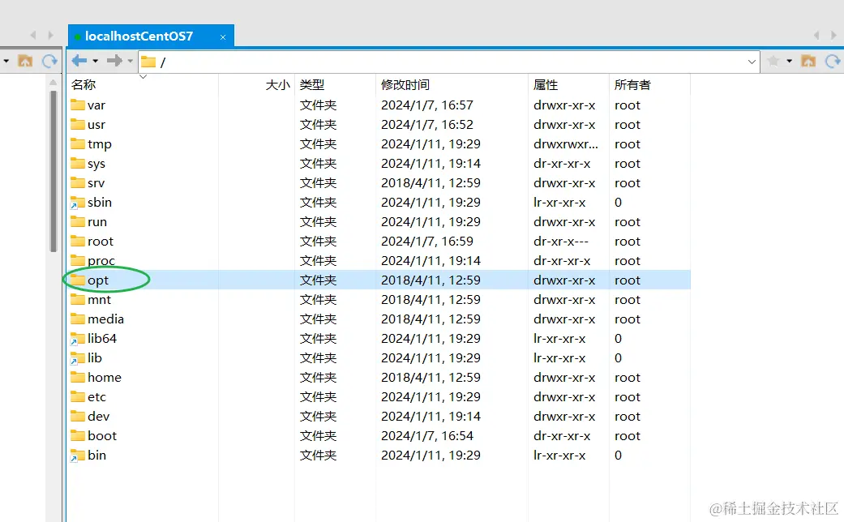The height and width of the screenshot is (522, 844).
Task: Sort by the 名称 column header
Action: click(84, 85)
